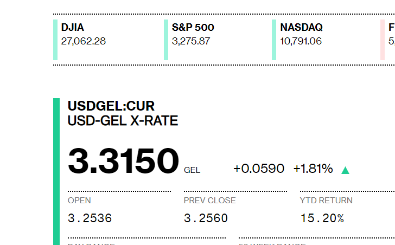This screenshot has height=245, width=395.
Task: Click the PREV CLOSE value 3.2560
Action: tap(206, 218)
